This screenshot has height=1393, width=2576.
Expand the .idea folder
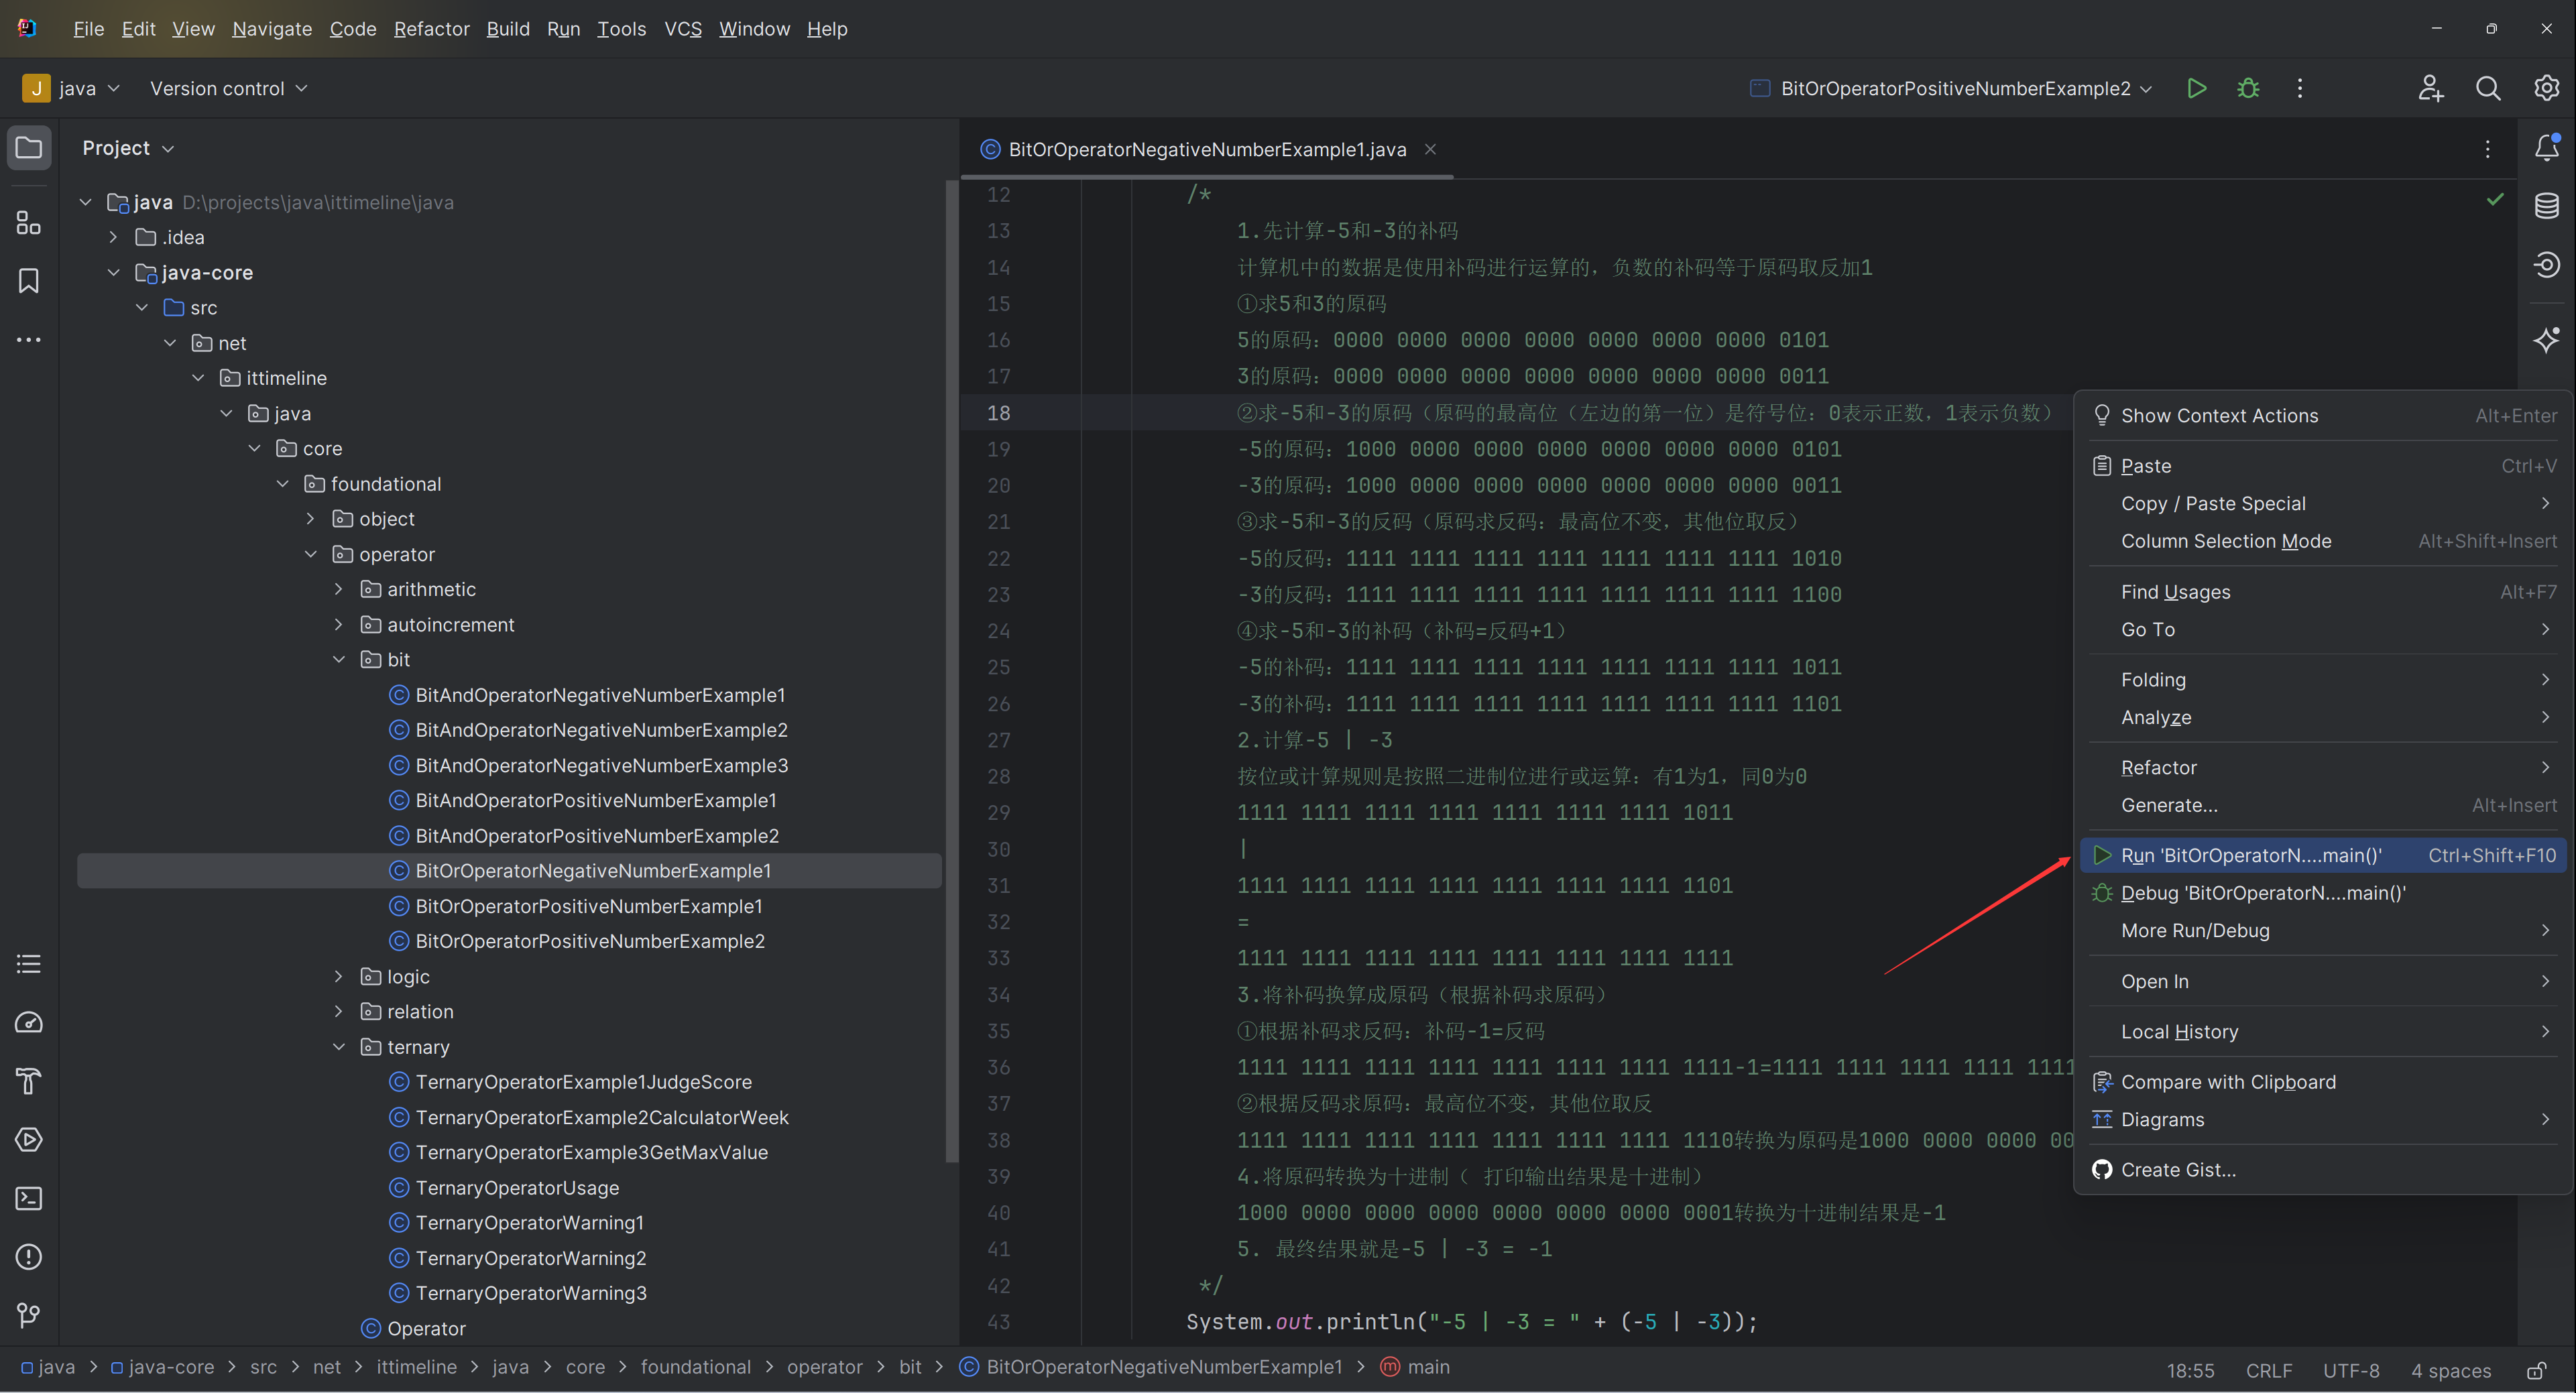coord(113,237)
